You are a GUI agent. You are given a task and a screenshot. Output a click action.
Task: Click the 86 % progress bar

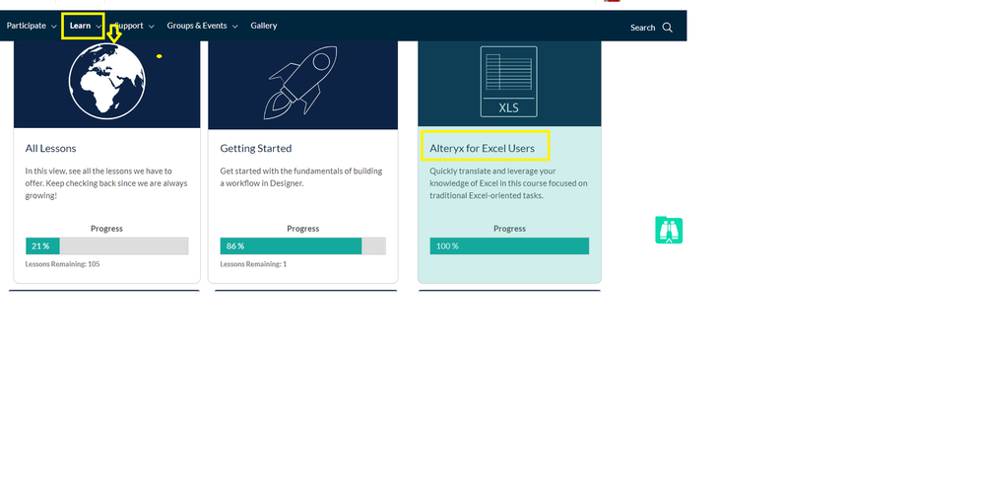click(x=302, y=245)
